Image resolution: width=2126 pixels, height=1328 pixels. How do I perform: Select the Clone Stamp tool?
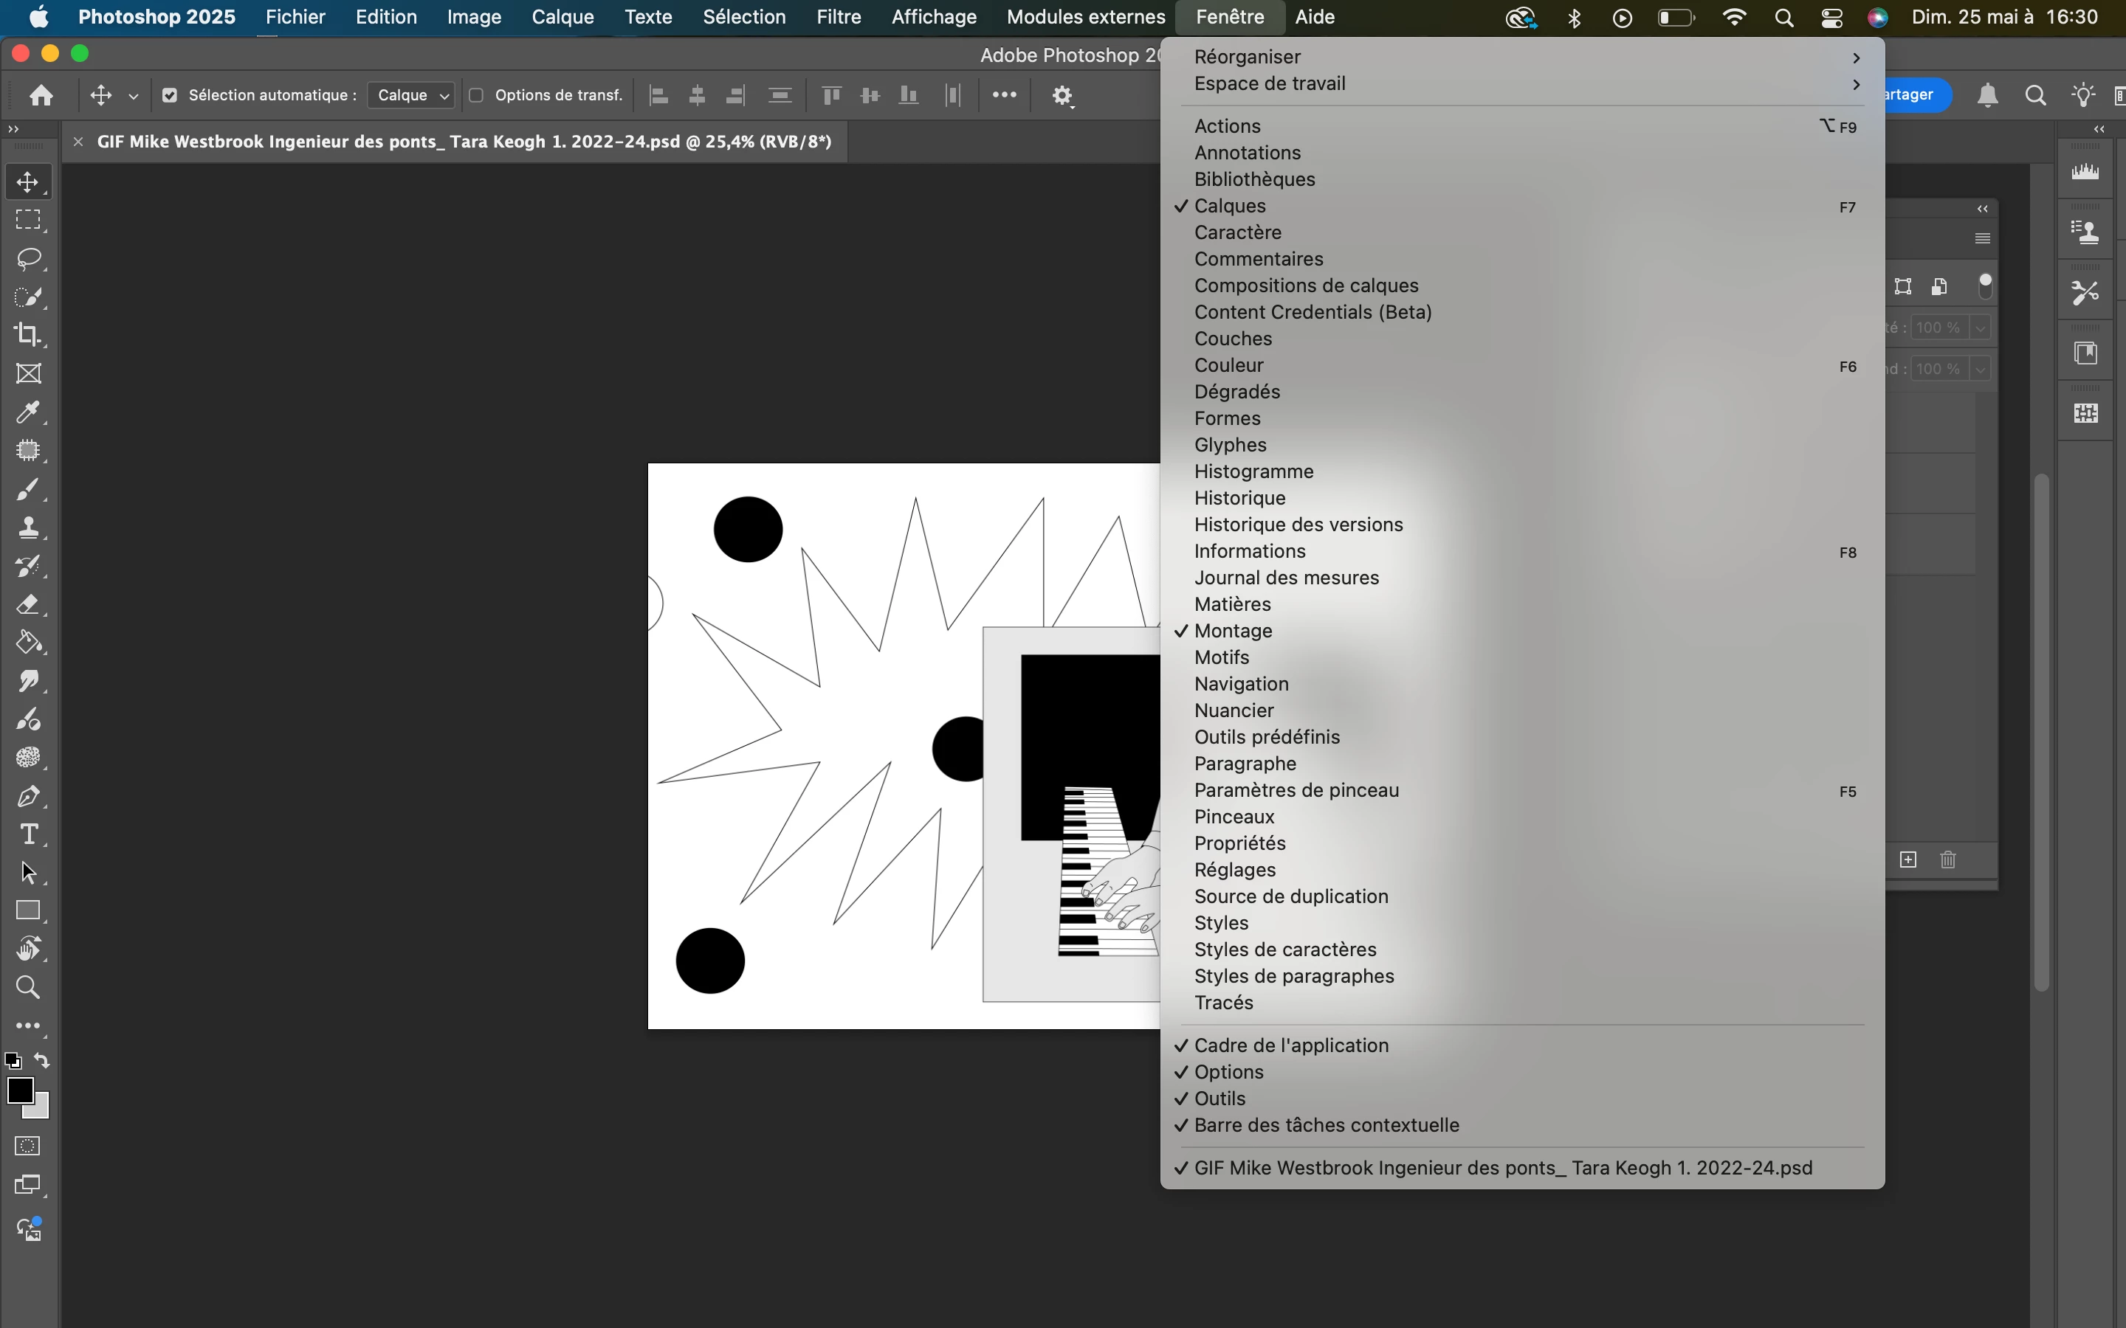(x=28, y=527)
